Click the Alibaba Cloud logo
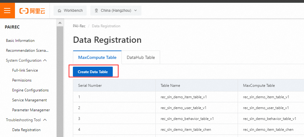The width and height of the screenshot is (304, 137). (32, 11)
